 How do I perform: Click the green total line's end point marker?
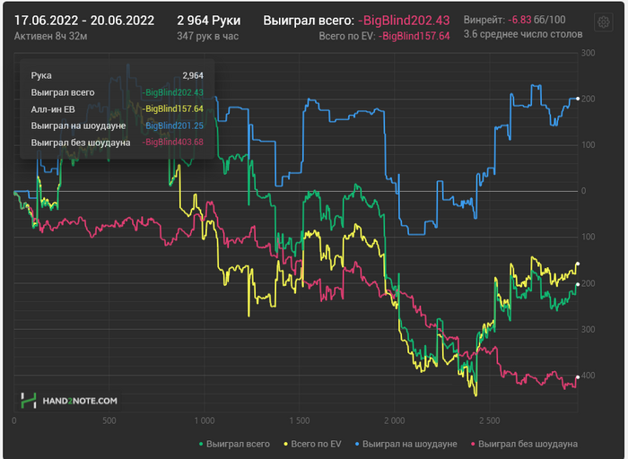click(x=578, y=284)
